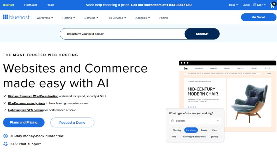The width and height of the screenshot is (277, 155).
Task: Select the Bluehost brand tab
Action: coord(9,5)
